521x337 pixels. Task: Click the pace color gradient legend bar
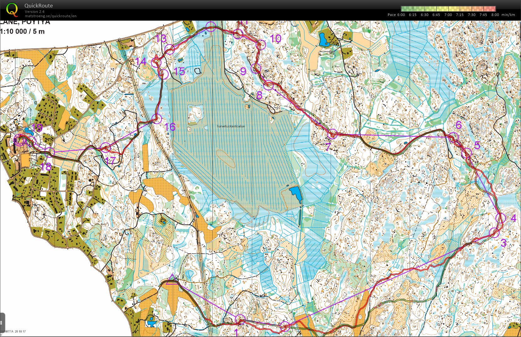tap(448, 9)
